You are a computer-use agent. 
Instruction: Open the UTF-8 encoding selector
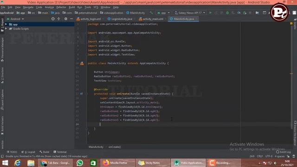[269, 156]
